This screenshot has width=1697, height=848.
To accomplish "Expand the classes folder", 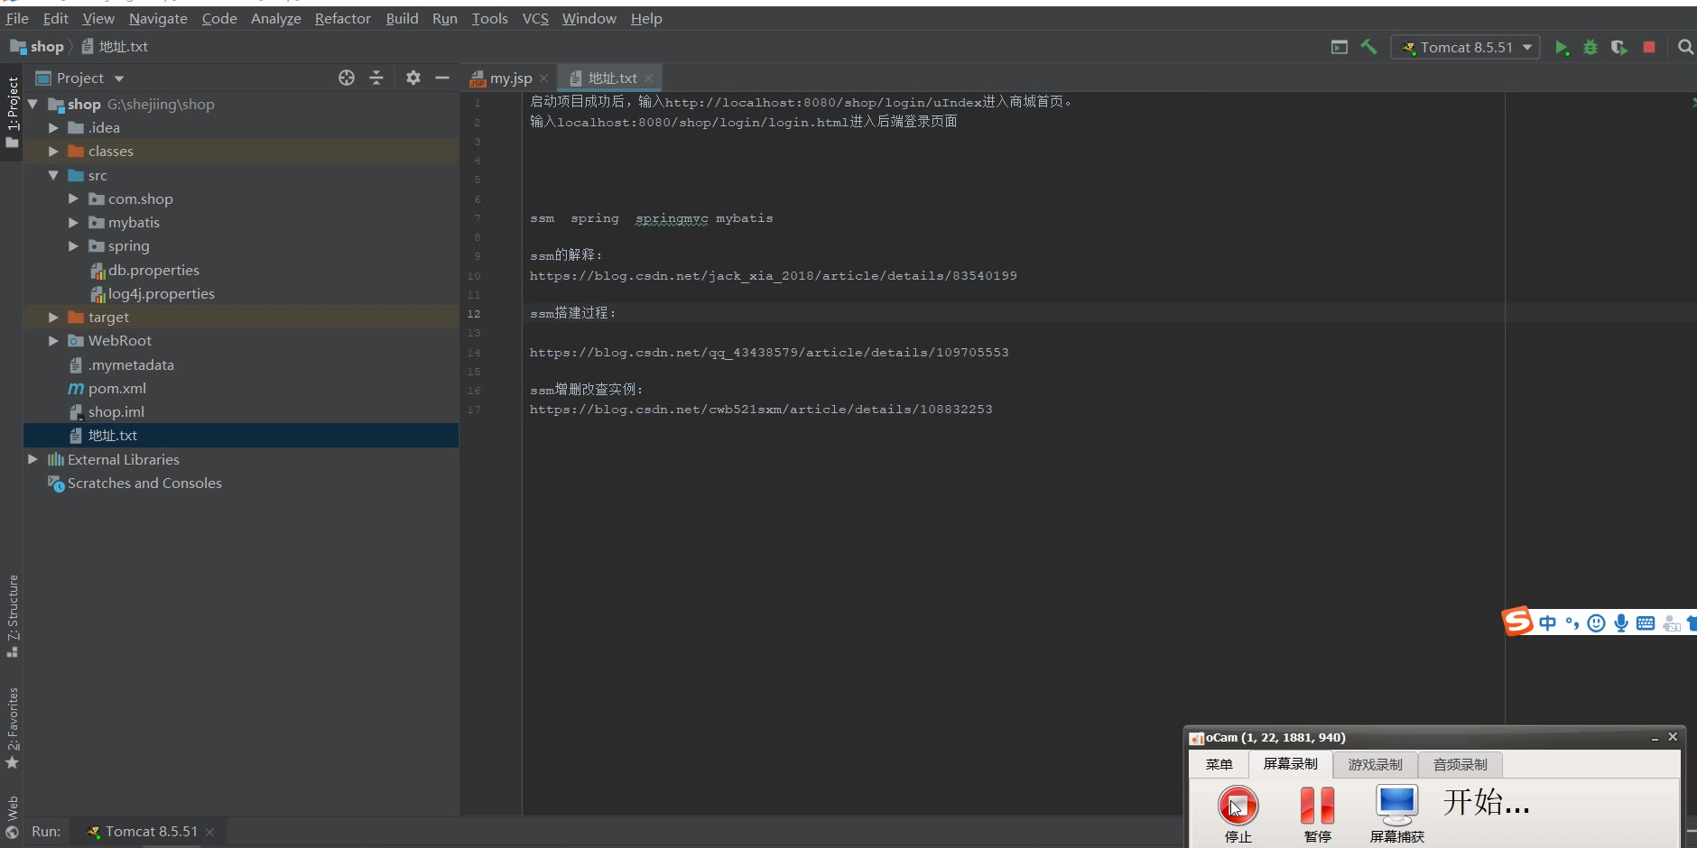I will tap(53, 152).
